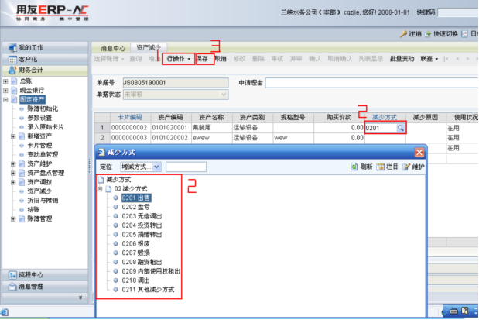Click the browser icon in bottom-left status bar

pyautogui.click(x=5, y=312)
